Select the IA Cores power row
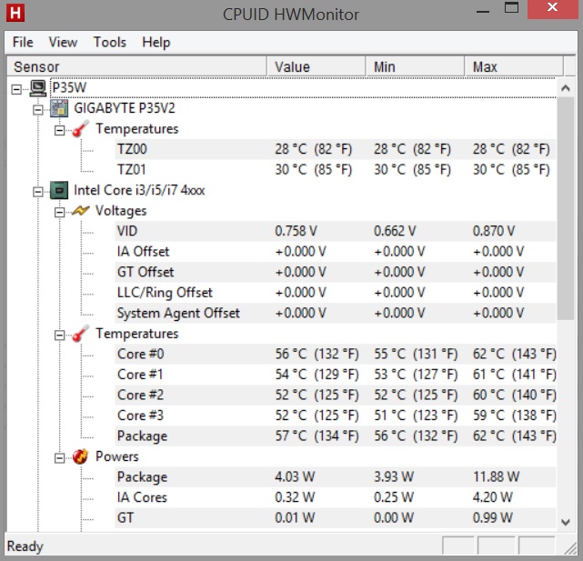The height and width of the screenshot is (561, 583). click(335, 497)
